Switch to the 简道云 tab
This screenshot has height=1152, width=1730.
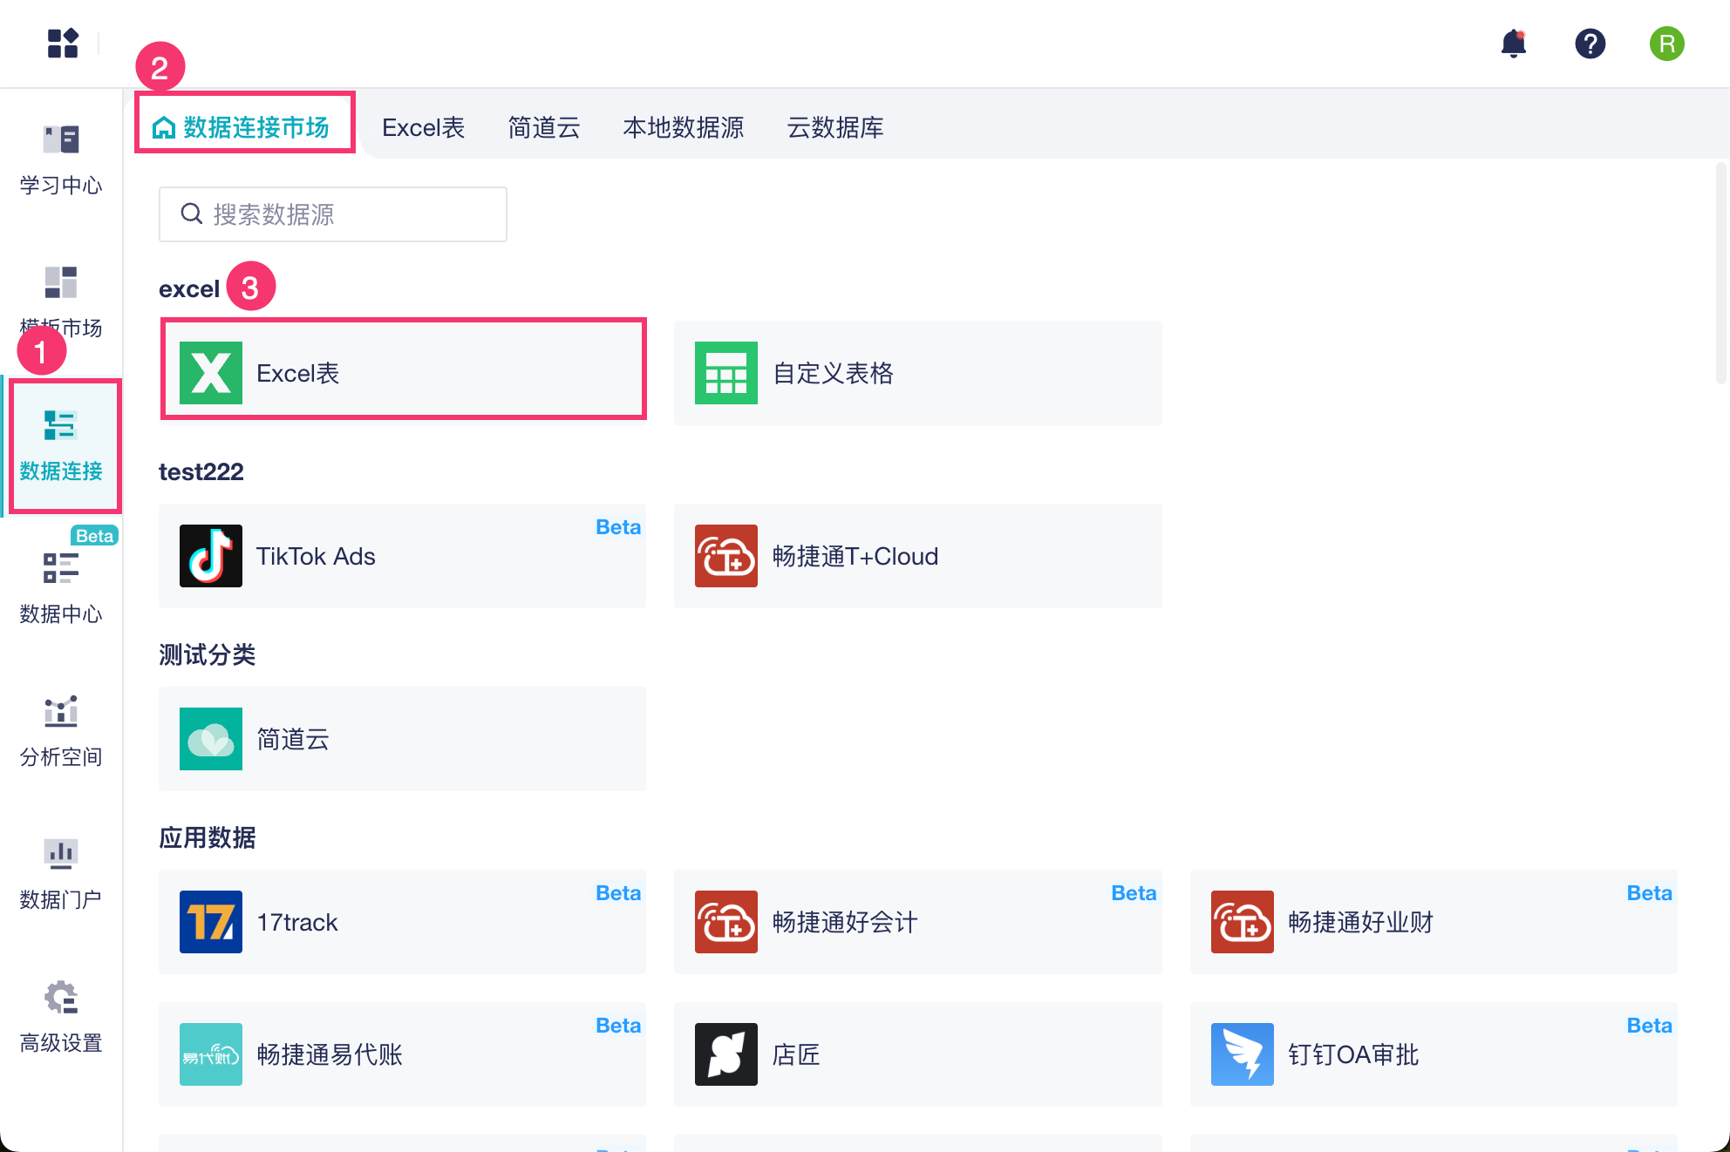pos(544,128)
